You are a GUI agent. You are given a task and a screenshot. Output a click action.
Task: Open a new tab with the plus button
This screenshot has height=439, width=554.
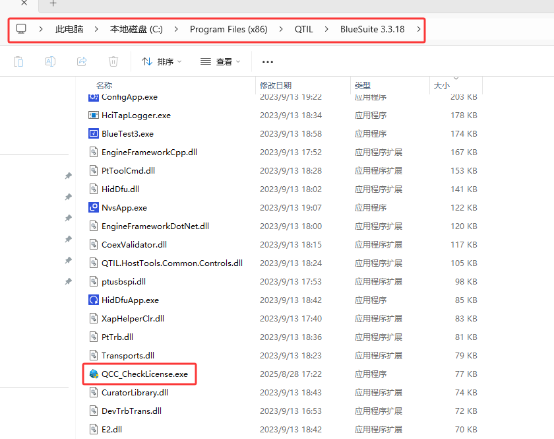coord(53,3)
